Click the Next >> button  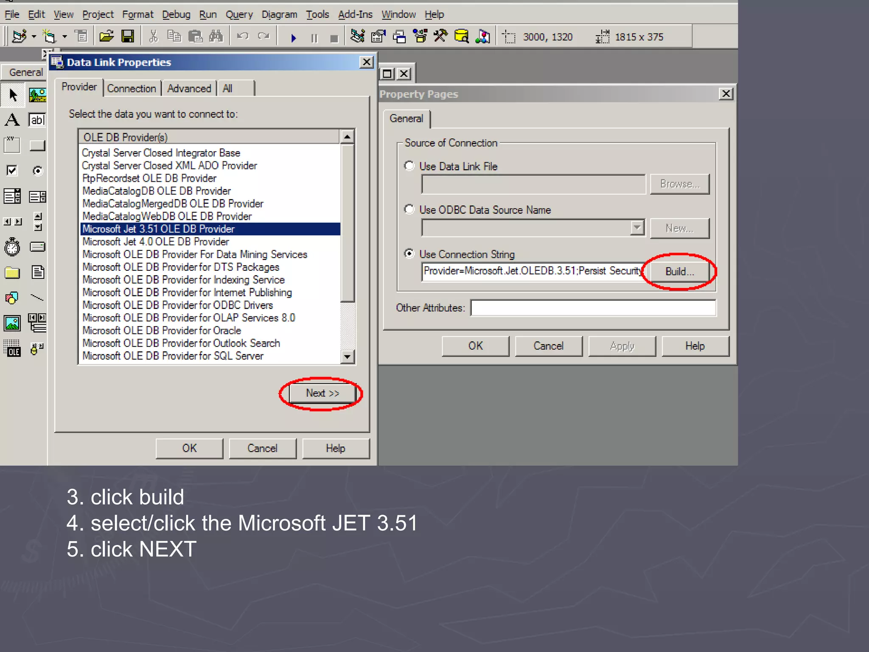click(322, 393)
